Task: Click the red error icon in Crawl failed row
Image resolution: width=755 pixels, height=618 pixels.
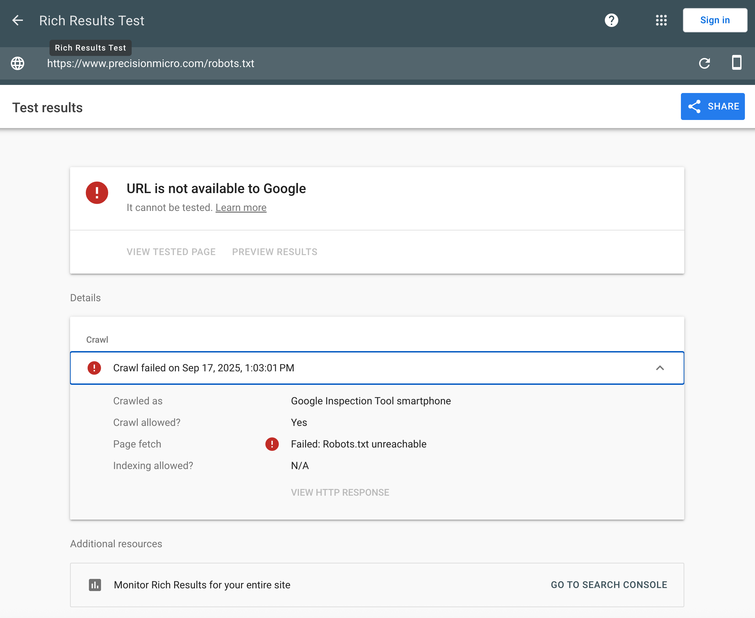Action: tap(94, 368)
